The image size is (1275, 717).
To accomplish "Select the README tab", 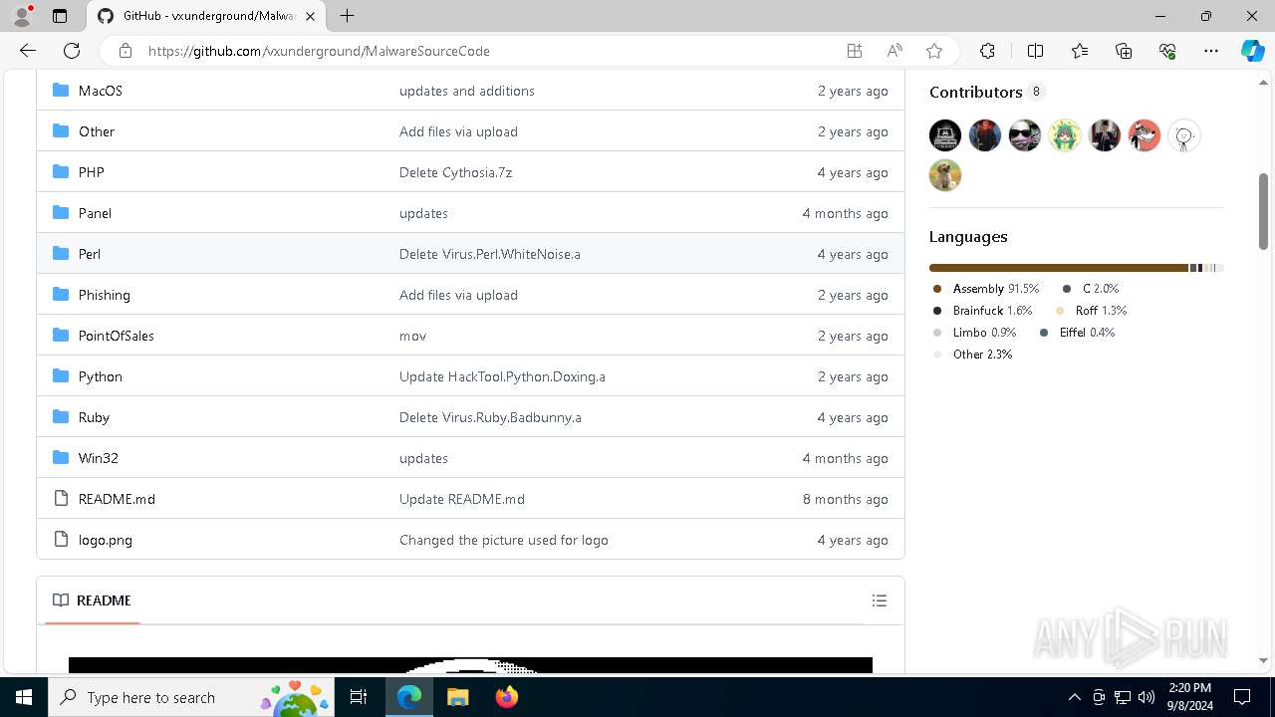I will click(x=92, y=600).
